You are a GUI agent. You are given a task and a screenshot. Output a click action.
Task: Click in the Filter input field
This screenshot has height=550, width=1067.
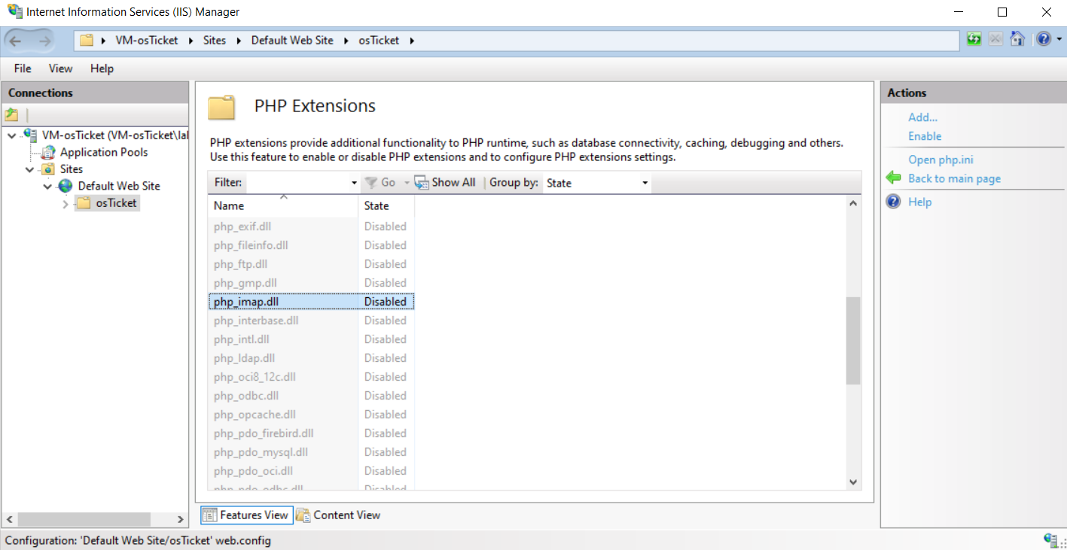pos(299,183)
